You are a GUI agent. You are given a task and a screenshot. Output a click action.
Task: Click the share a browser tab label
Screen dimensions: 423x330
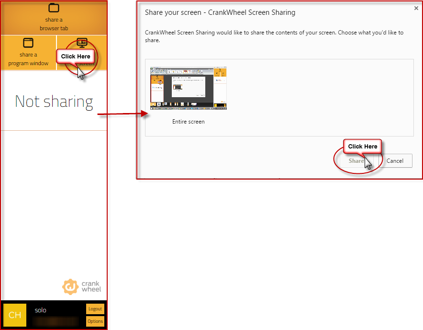tap(54, 24)
